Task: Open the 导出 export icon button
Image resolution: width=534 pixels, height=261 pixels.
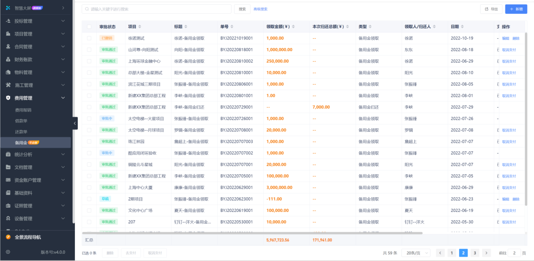Action: (486, 9)
